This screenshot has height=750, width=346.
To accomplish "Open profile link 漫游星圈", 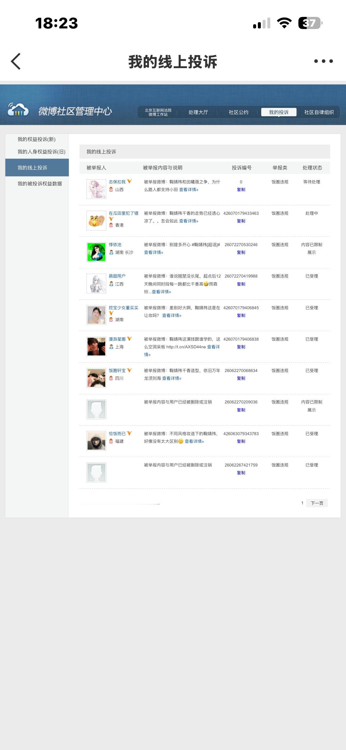I will (117, 339).
